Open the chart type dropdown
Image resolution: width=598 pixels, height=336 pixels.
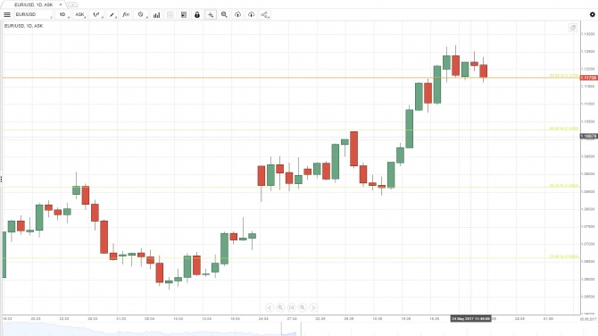pyautogui.click(x=97, y=14)
